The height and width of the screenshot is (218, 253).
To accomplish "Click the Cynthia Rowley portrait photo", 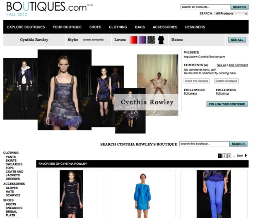I will coord(158,74).
